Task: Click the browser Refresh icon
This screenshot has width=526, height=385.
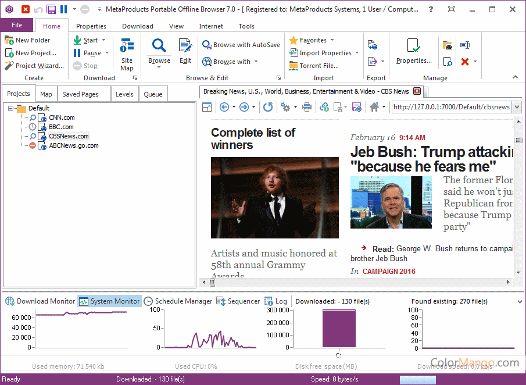Action: click(267, 107)
